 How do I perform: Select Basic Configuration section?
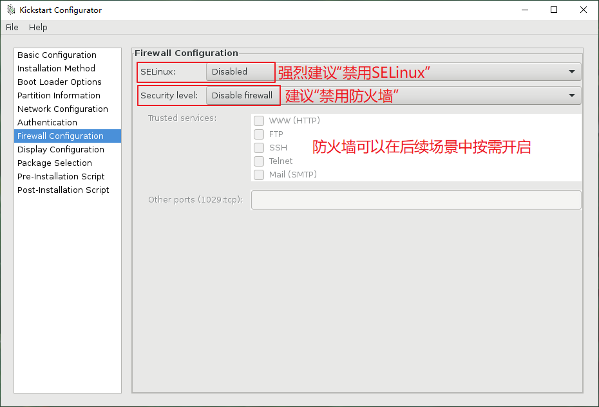(x=68, y=55)
